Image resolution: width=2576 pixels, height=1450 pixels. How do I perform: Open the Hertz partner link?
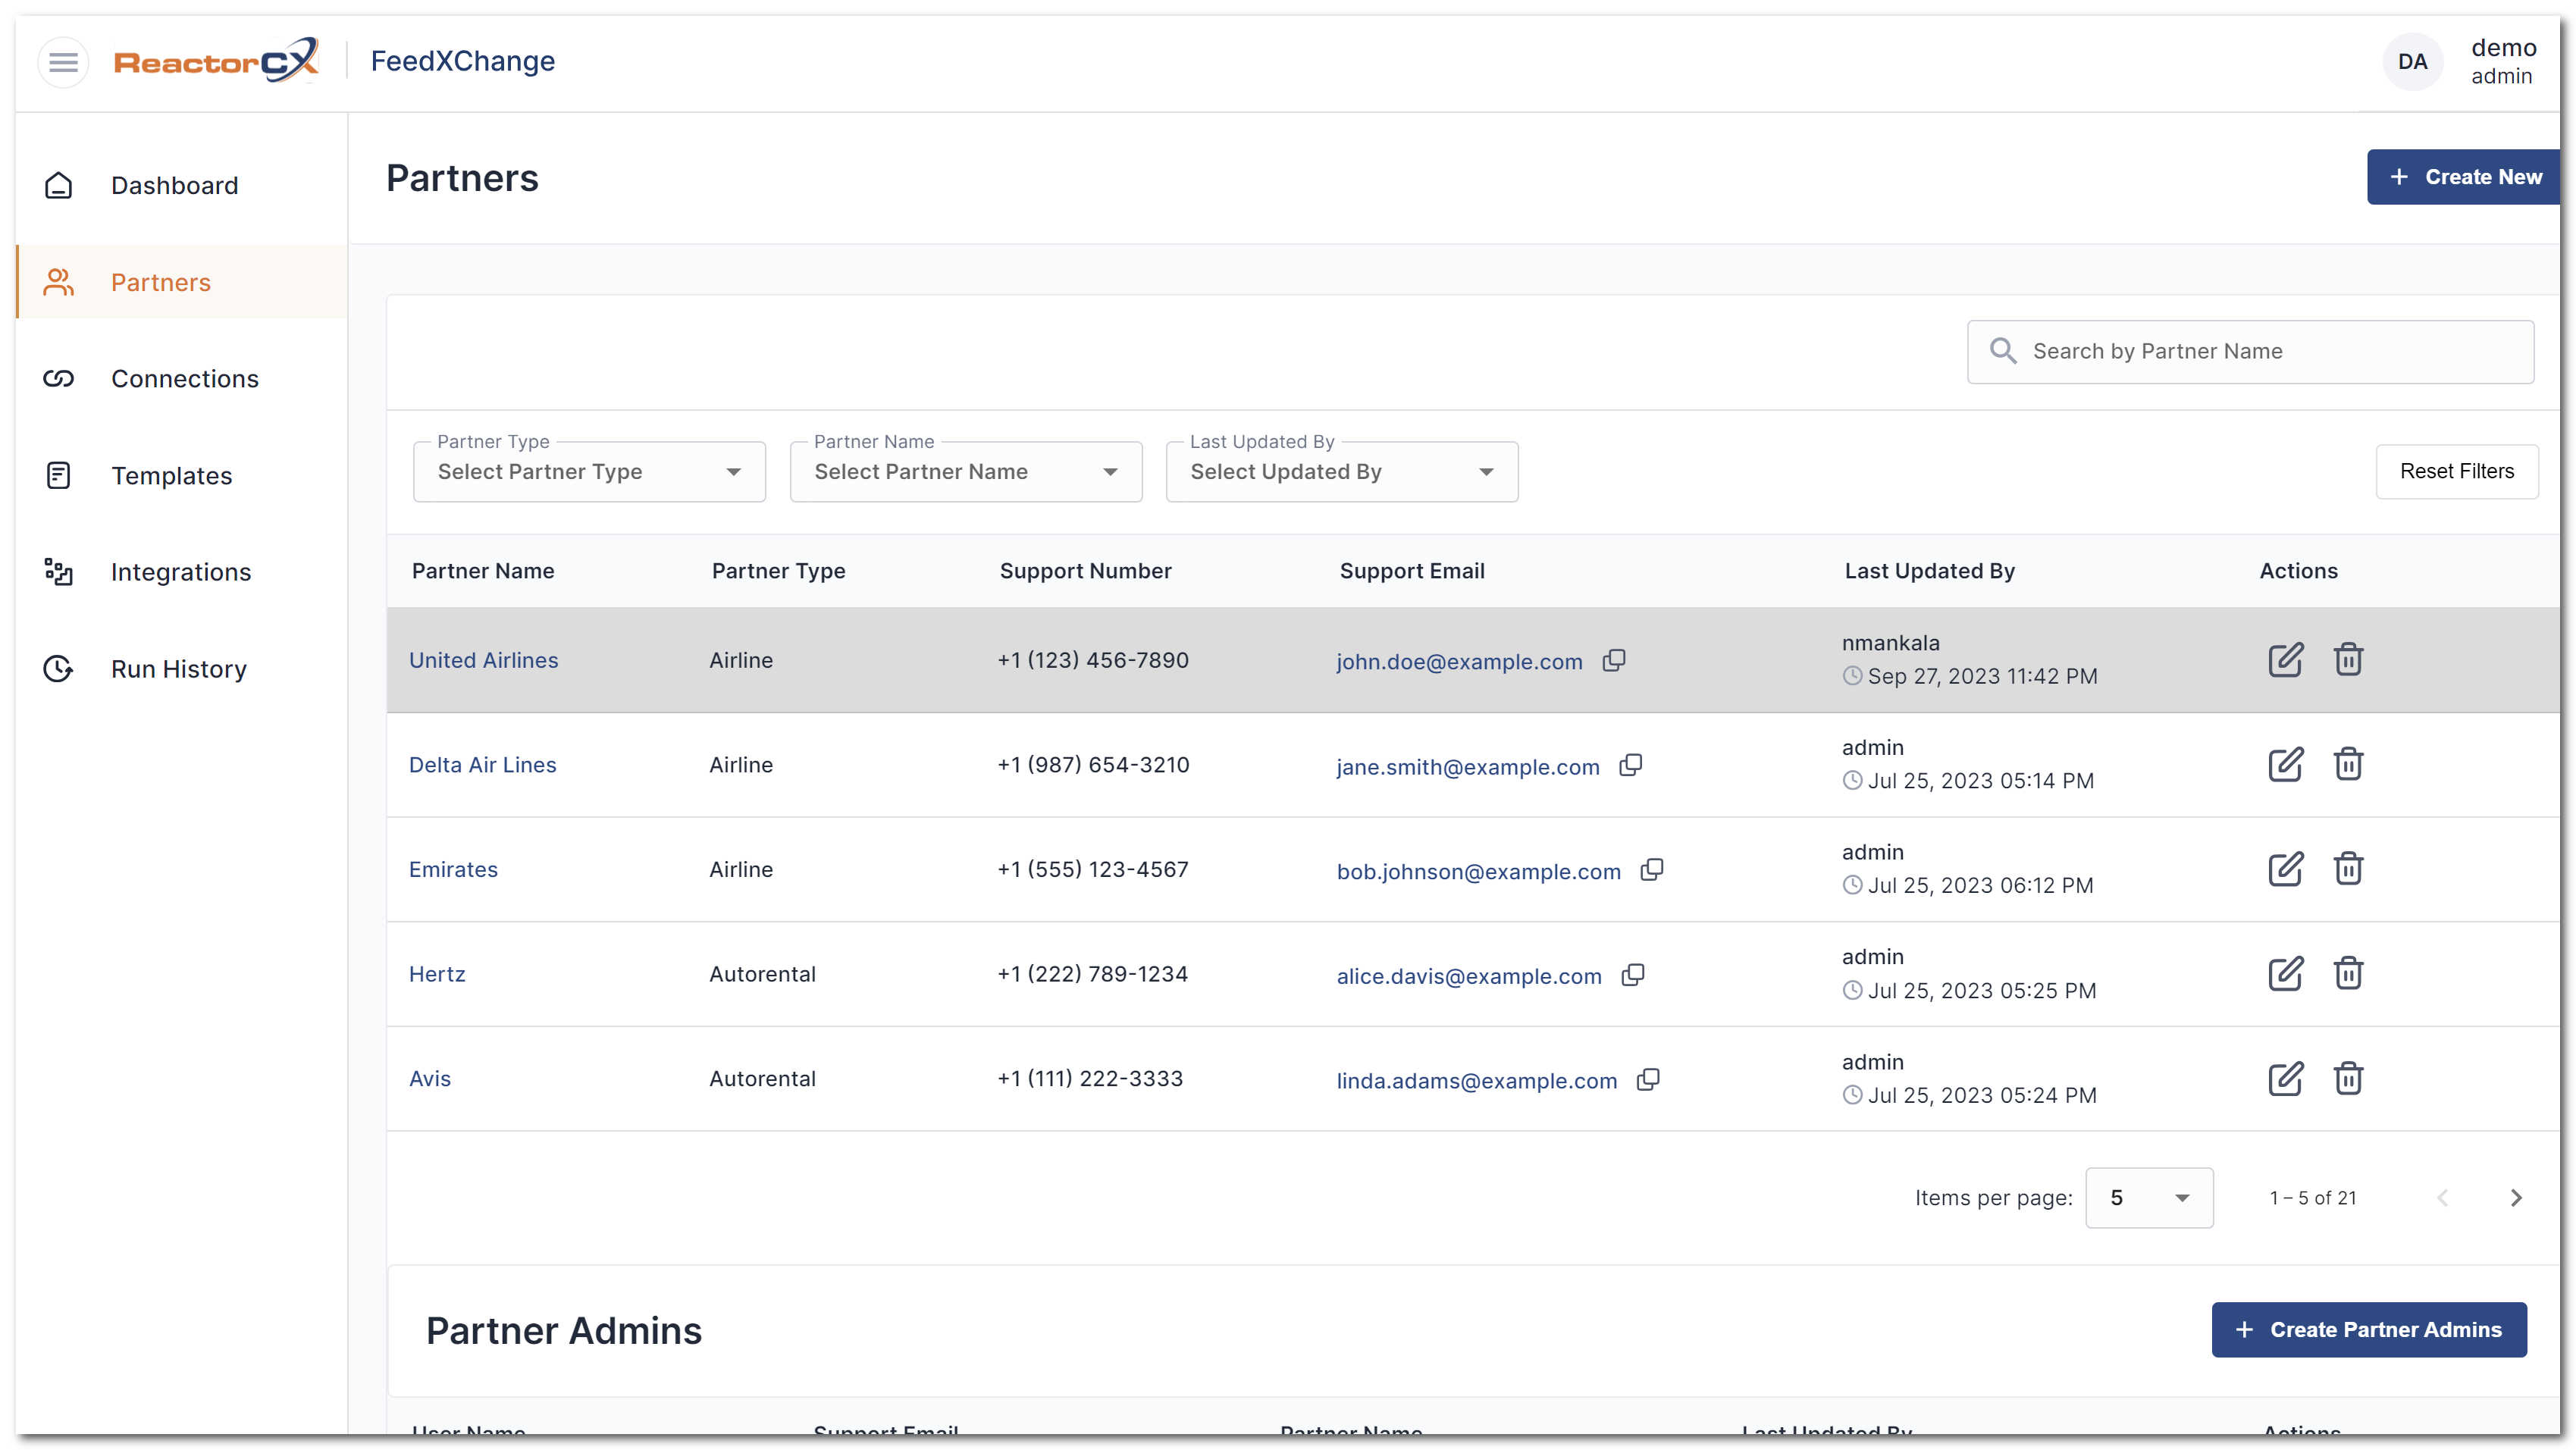click(x=437, y=974)
